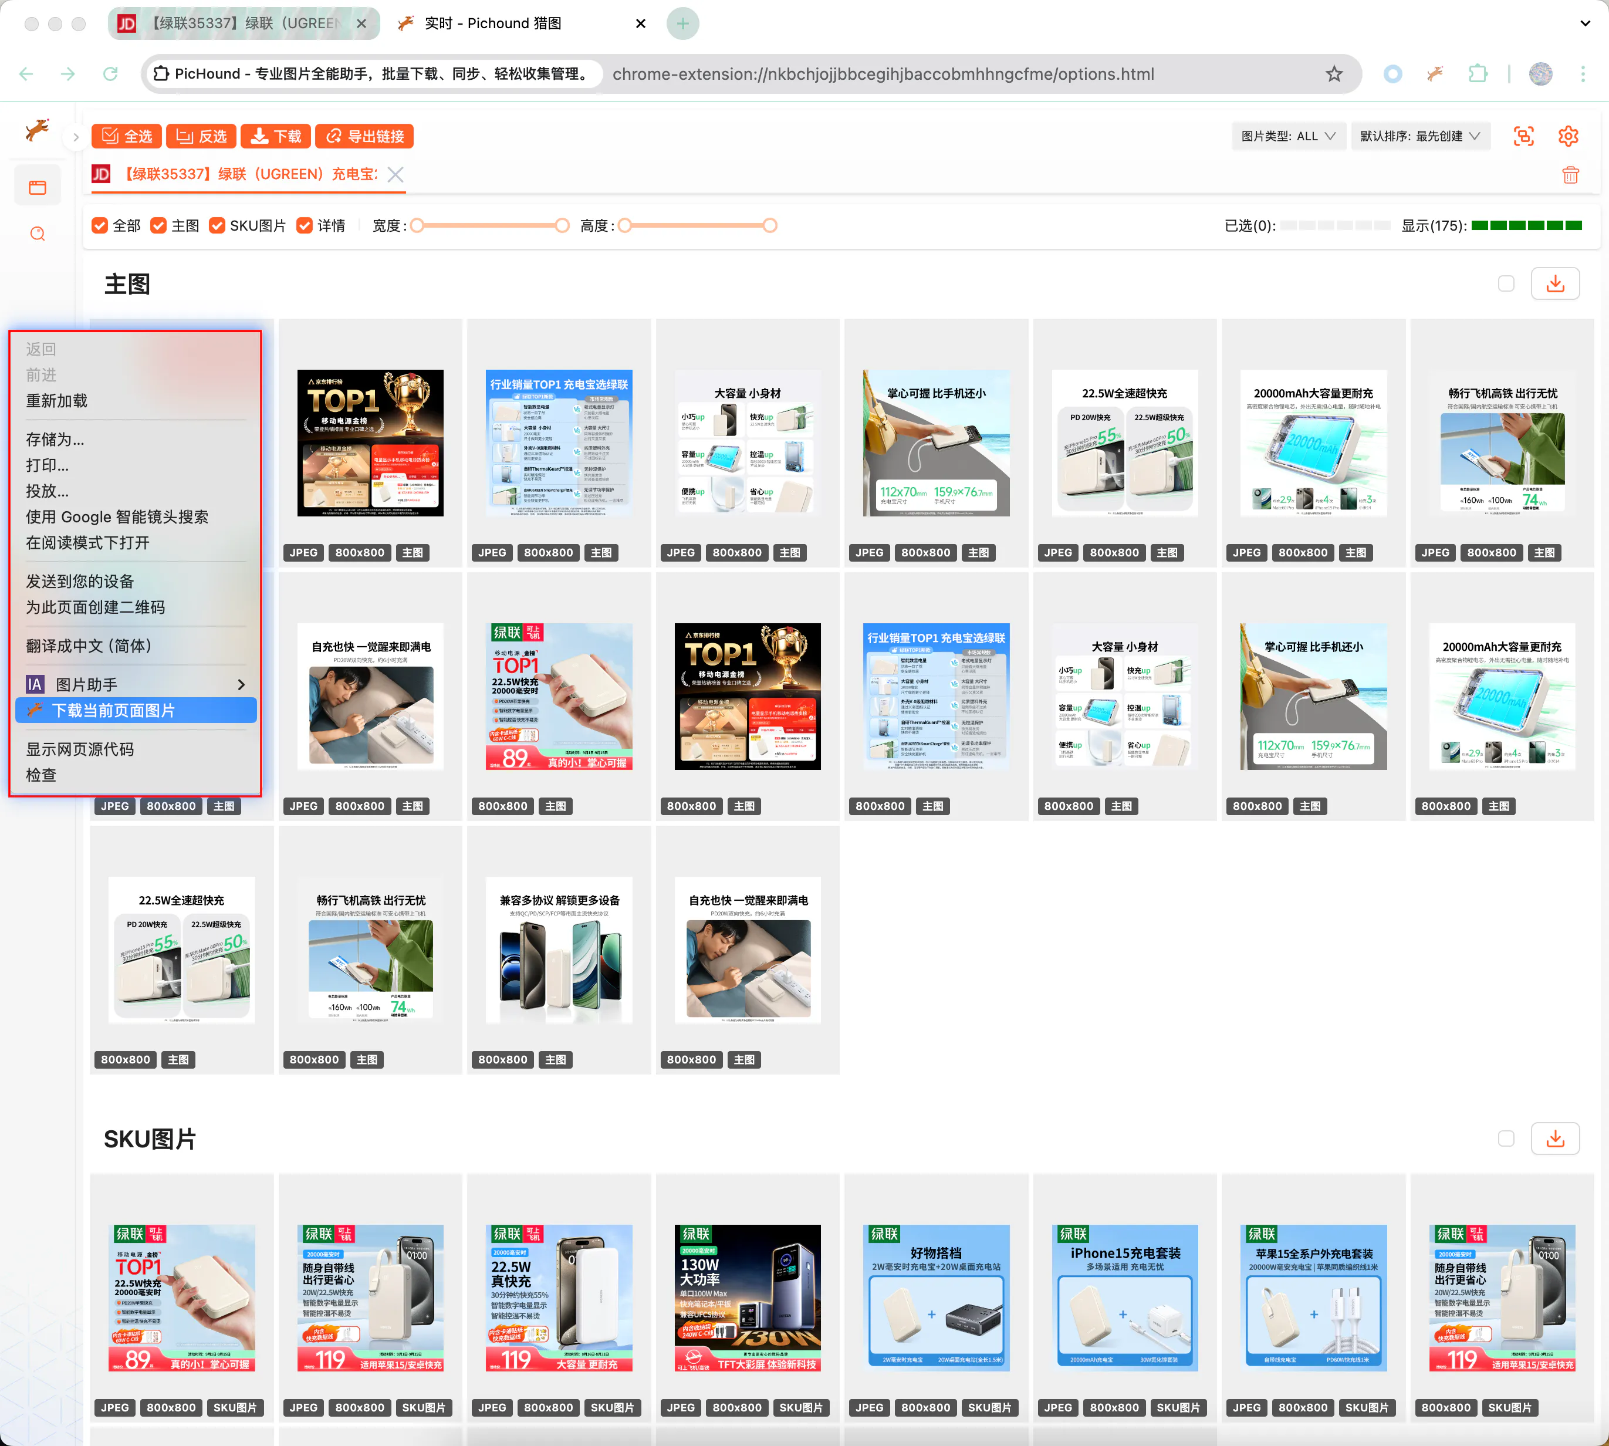
Task: Expand the sidebar with chevron arrow
Action: pyautogui.click(x=76, y=137)
